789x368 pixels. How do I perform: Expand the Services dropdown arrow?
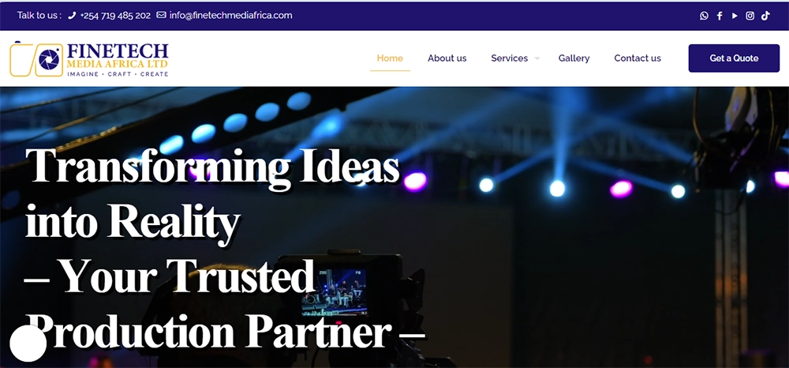point(537,58)
